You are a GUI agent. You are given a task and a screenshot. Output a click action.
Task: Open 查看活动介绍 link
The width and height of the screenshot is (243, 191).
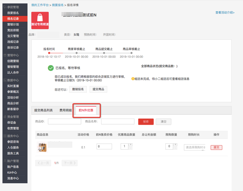pyautogui.click(x=225, y=13)
